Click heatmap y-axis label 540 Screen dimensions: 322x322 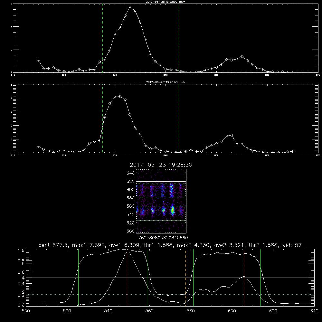click(x=131, y=214)
